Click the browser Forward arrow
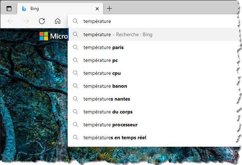The width and height of the screenshot is (242, 165). coord(26,21)
